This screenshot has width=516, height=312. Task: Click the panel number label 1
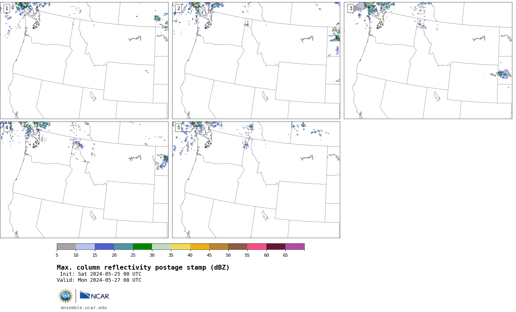[x=6, y=8]
